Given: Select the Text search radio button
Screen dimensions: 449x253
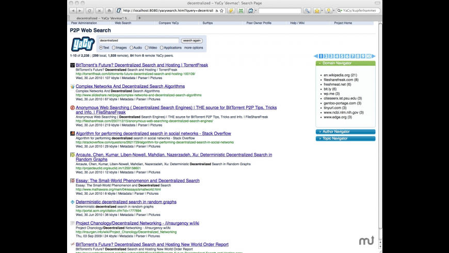Looking at the screenshot, I should [x=101, y=48].
